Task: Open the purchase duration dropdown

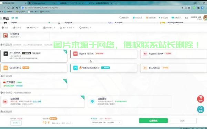Action: pos(16,123)
